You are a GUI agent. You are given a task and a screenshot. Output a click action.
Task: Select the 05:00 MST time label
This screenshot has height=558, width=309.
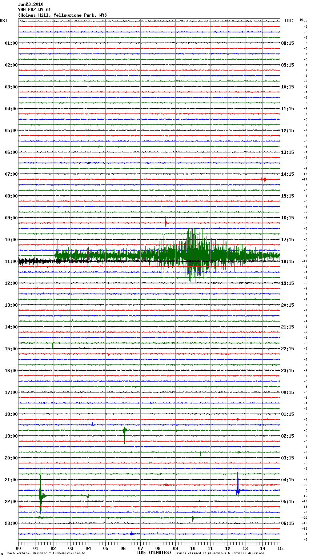(x=11, y=130)
